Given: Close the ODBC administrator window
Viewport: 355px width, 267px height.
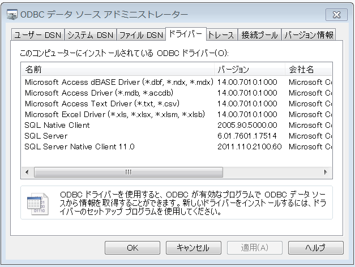Looking at the screenshot, I should (x=336, y=15).
